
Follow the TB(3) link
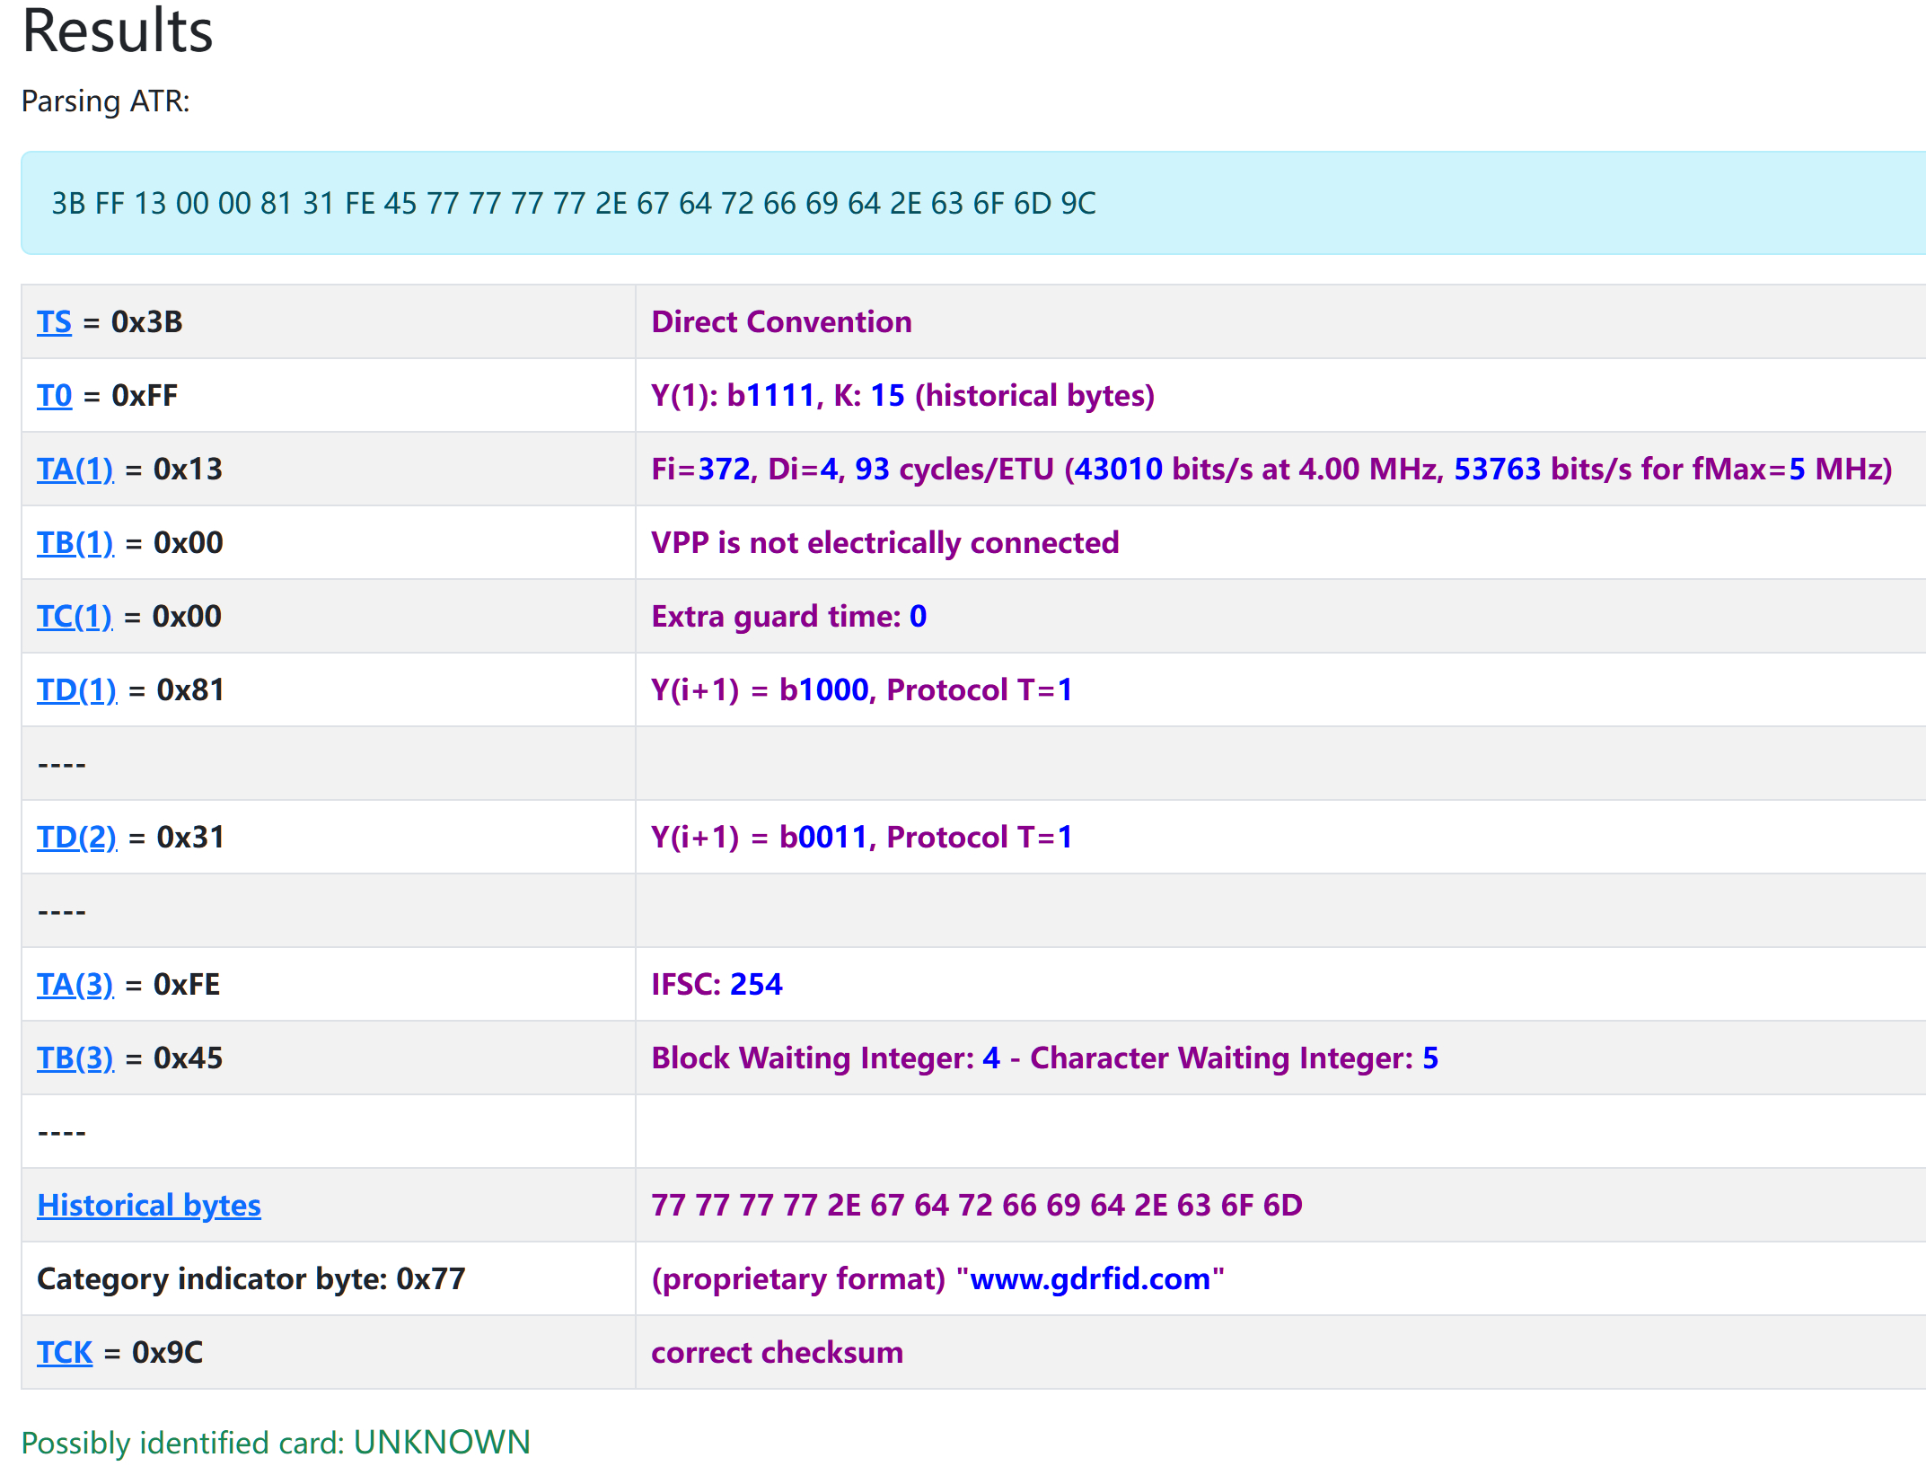coord(75,1058)
